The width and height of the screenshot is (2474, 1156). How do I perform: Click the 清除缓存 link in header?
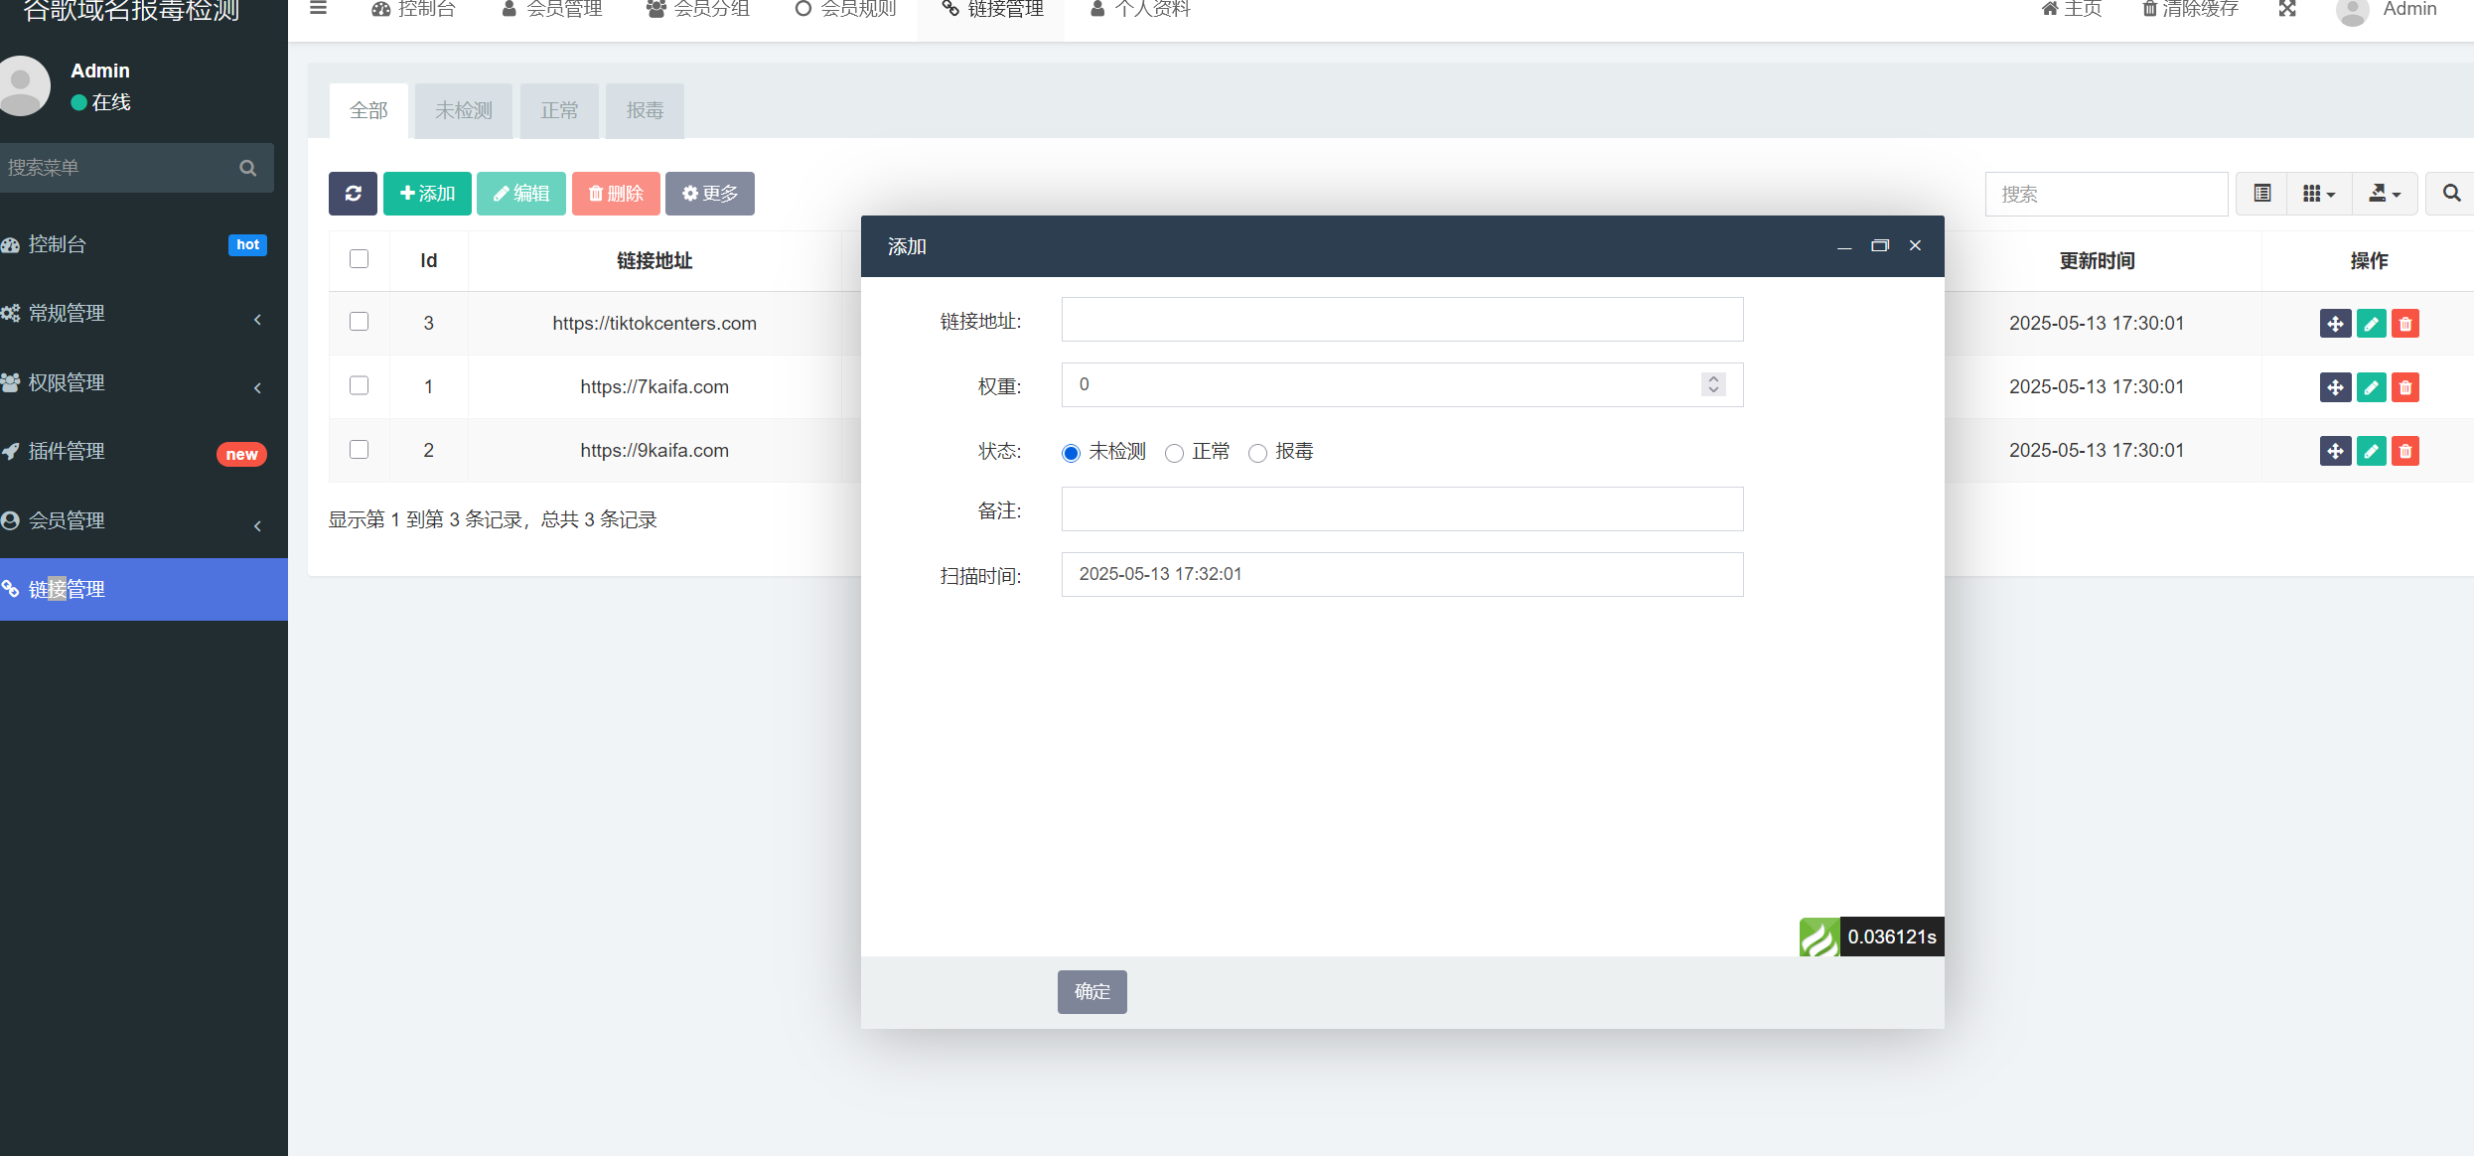pos(2190,10)
